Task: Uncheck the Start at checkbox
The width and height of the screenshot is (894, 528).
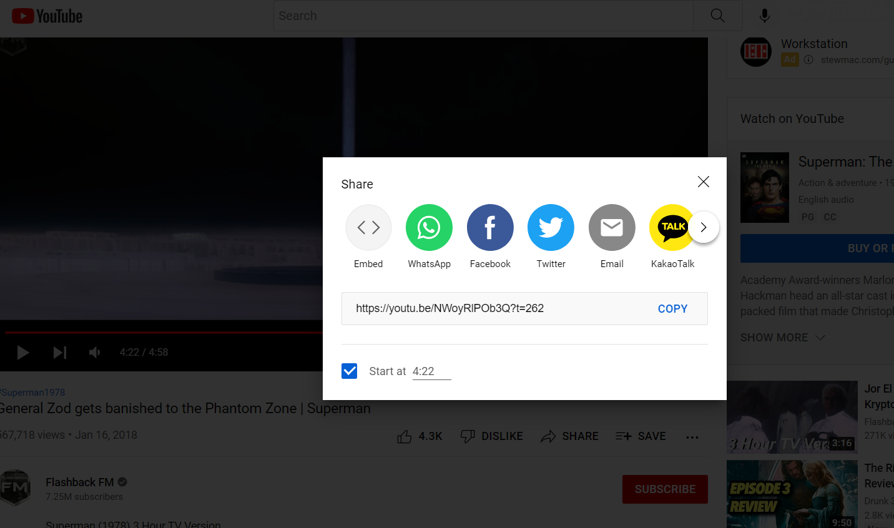Action: (350, 371)
